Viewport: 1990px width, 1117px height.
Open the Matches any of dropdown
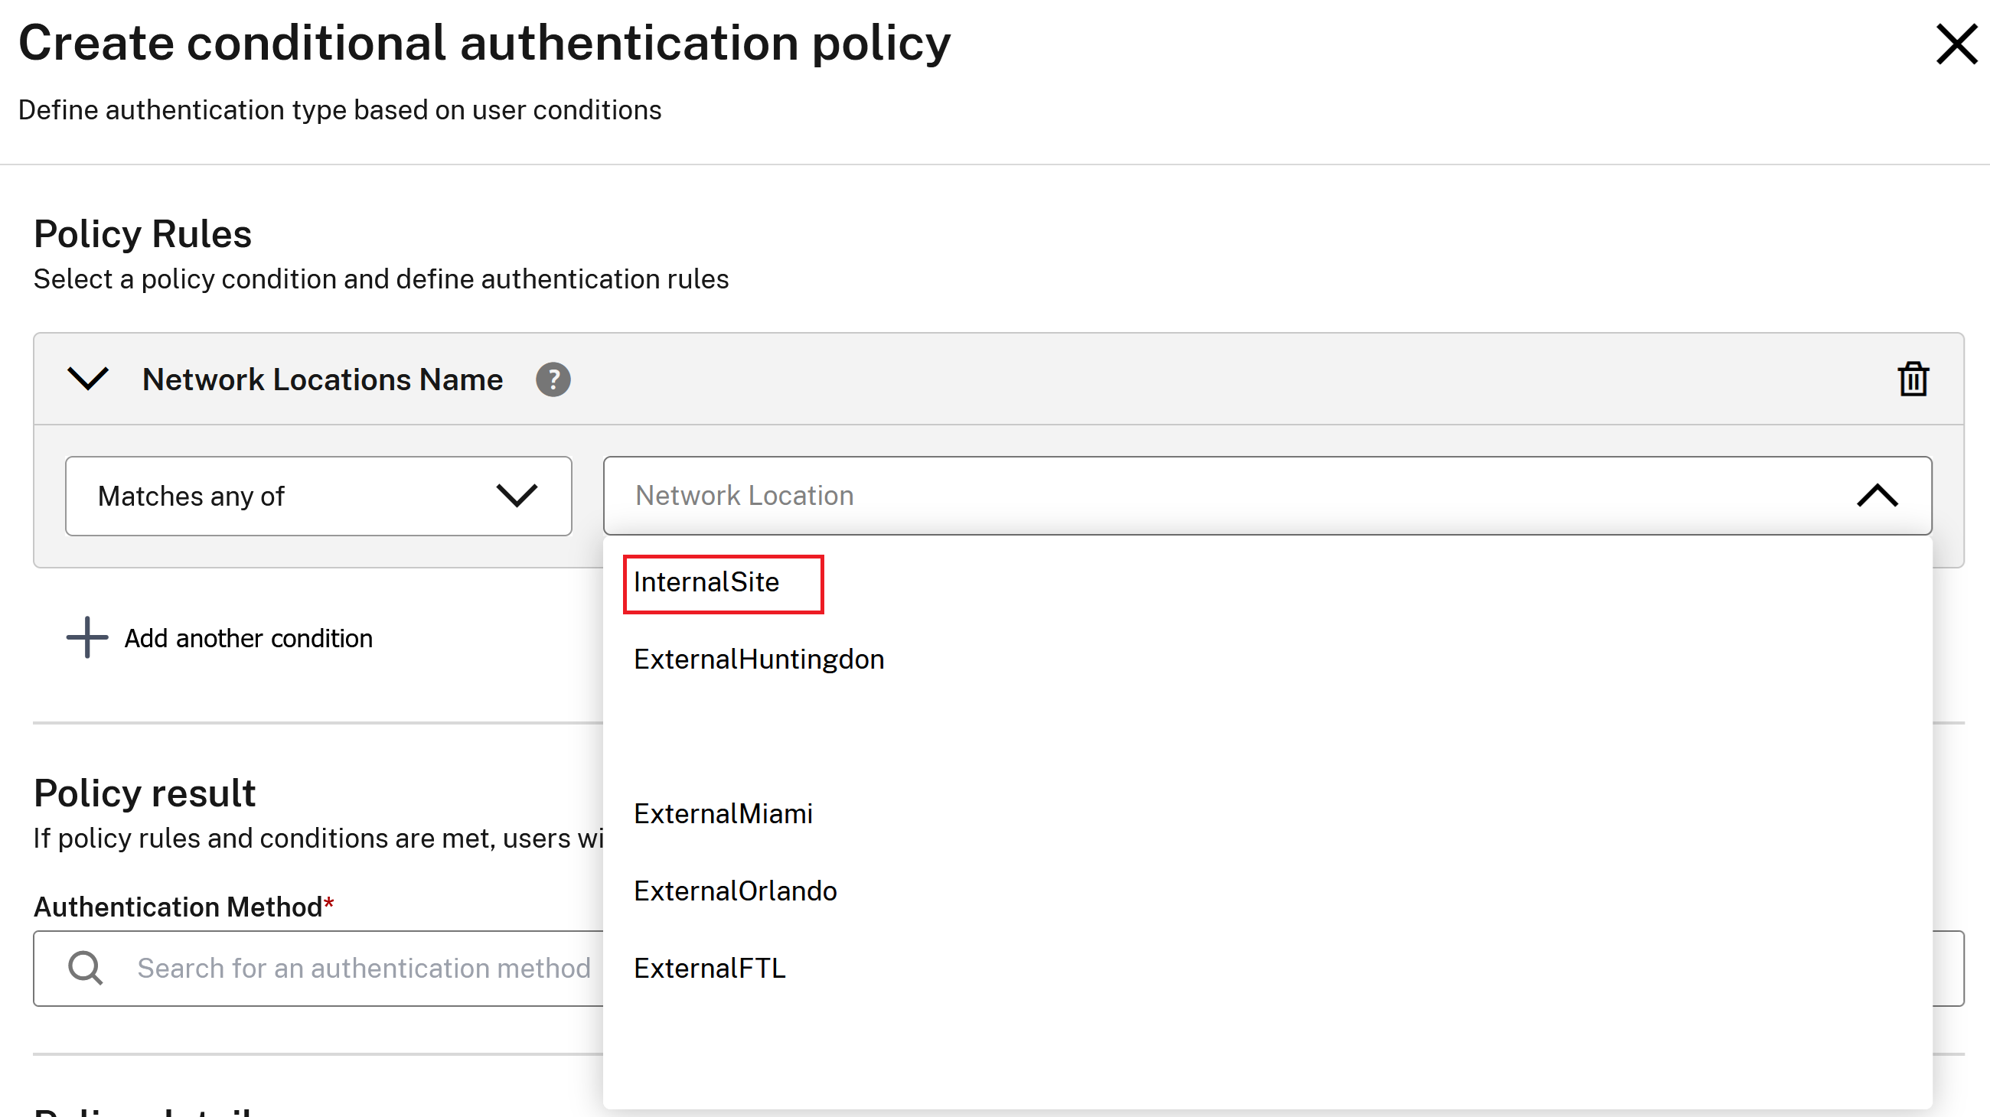click(516, 496)
